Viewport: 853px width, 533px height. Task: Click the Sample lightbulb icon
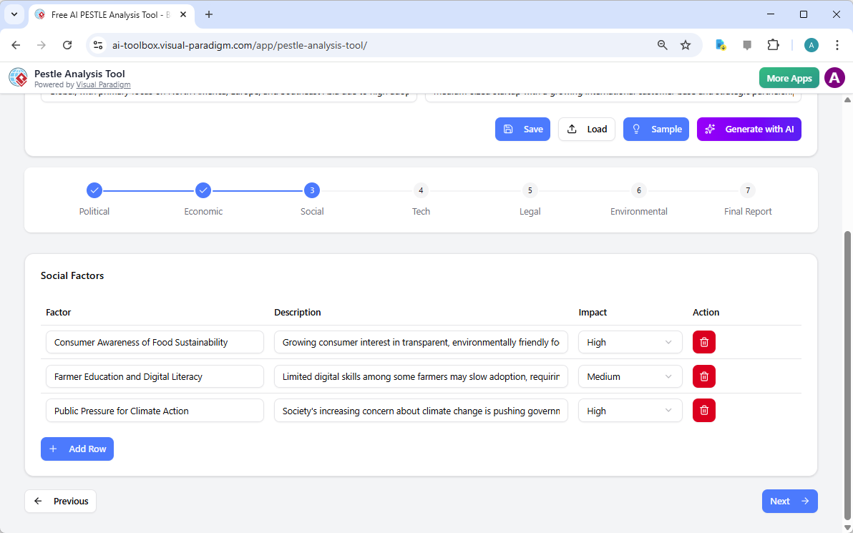coord(636,129)
